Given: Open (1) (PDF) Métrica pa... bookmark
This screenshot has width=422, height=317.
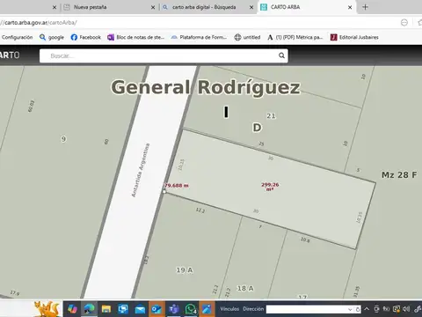Looking at the screenshot, I should (x=295, y=37).
